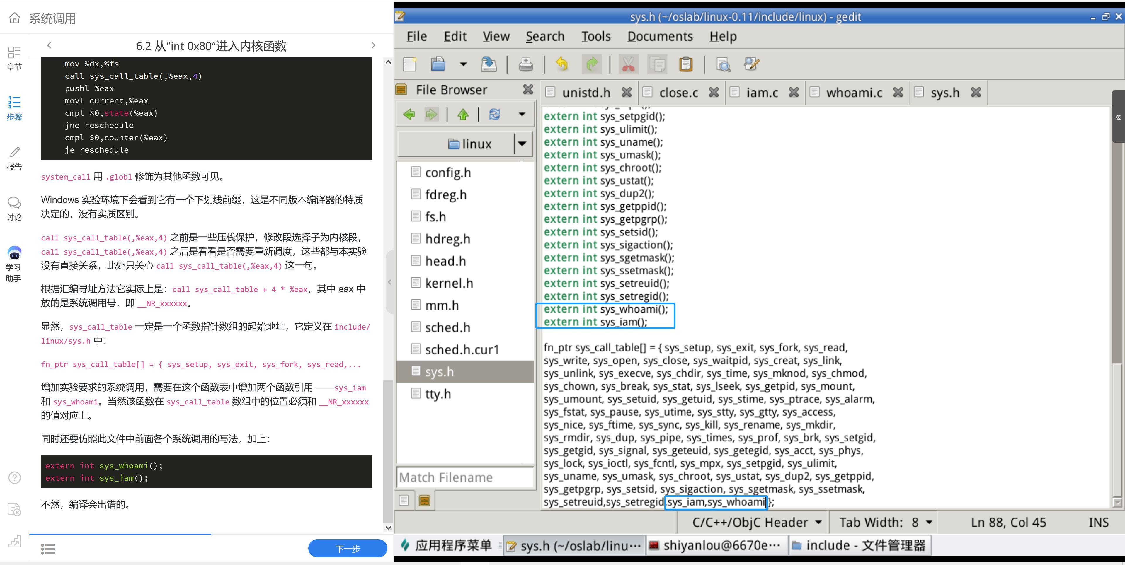The width and height of the screenshot is (1125, 565).
Task: Click the gedit Paste clipboard icon
Action: (686, 65)
